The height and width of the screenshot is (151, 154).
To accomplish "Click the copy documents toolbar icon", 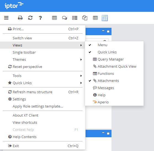I will click(85, 18).
